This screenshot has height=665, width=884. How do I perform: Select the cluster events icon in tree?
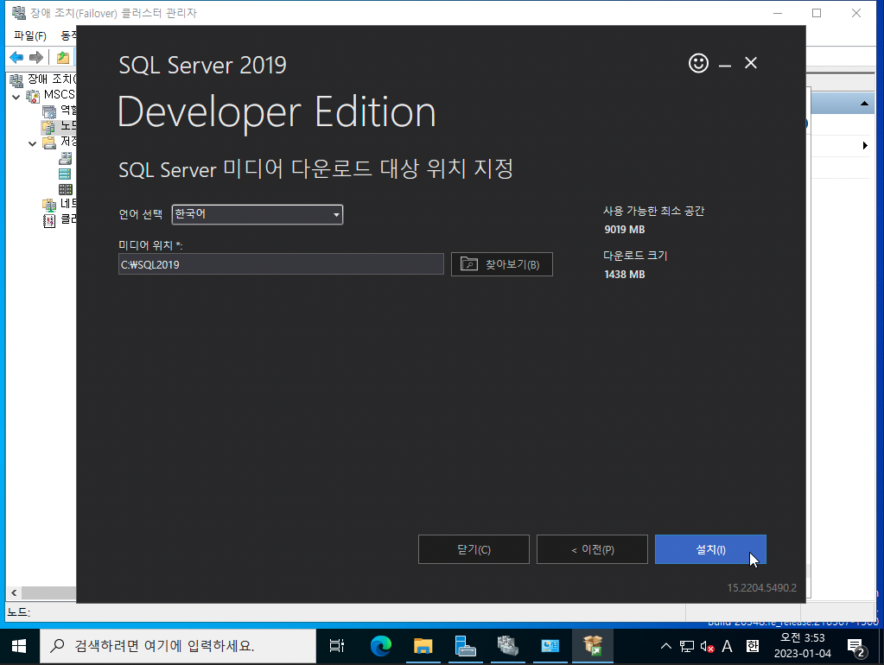tap(49, 220)
